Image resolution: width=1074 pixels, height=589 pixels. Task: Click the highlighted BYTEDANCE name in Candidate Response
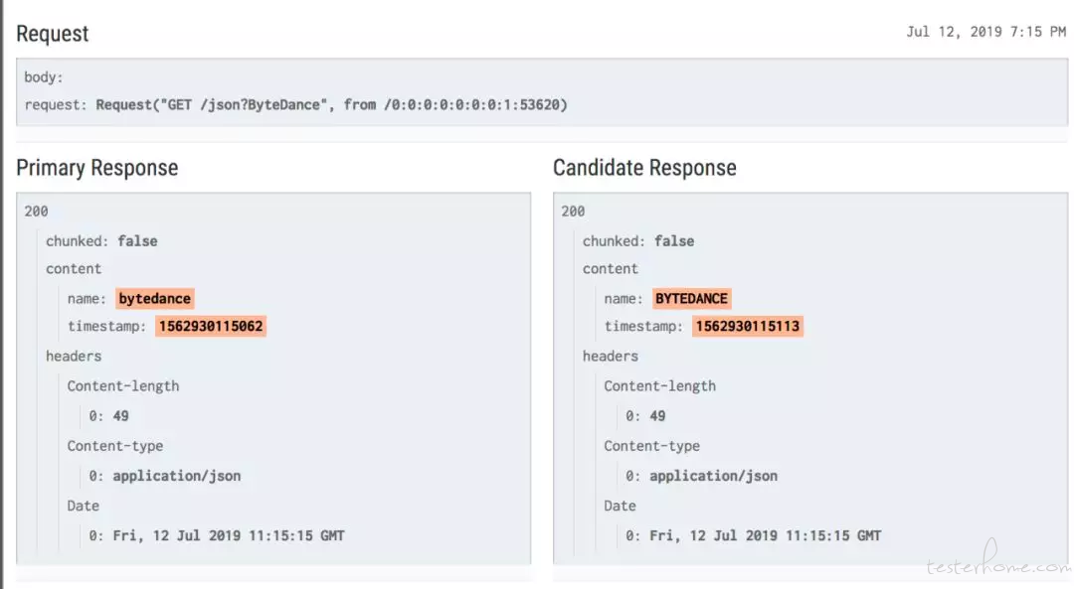691,298
